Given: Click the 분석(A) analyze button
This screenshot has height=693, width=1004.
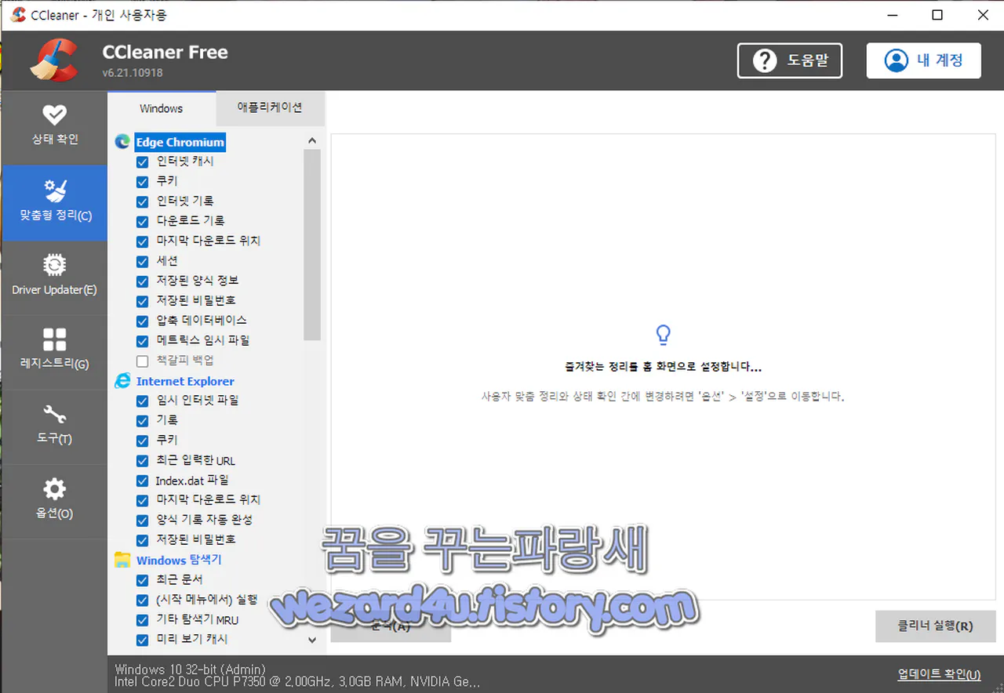Looking at the screenshot, I should (391, 626).
